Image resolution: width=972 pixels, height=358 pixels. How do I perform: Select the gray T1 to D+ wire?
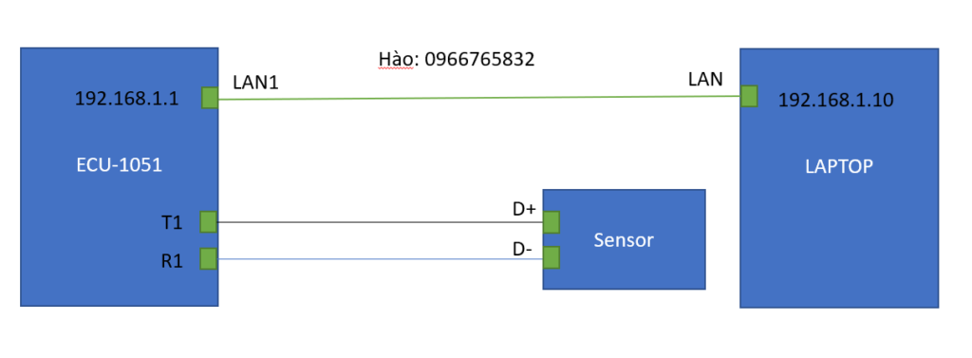[x=381, y=222]
